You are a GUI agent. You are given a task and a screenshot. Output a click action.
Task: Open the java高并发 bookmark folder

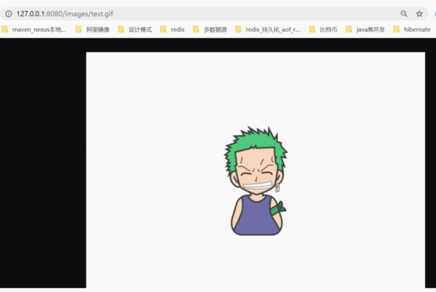pyautogui.click(x=366, y=29)
